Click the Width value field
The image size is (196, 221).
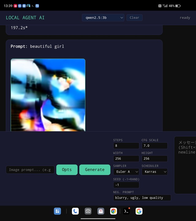(126, 159)
